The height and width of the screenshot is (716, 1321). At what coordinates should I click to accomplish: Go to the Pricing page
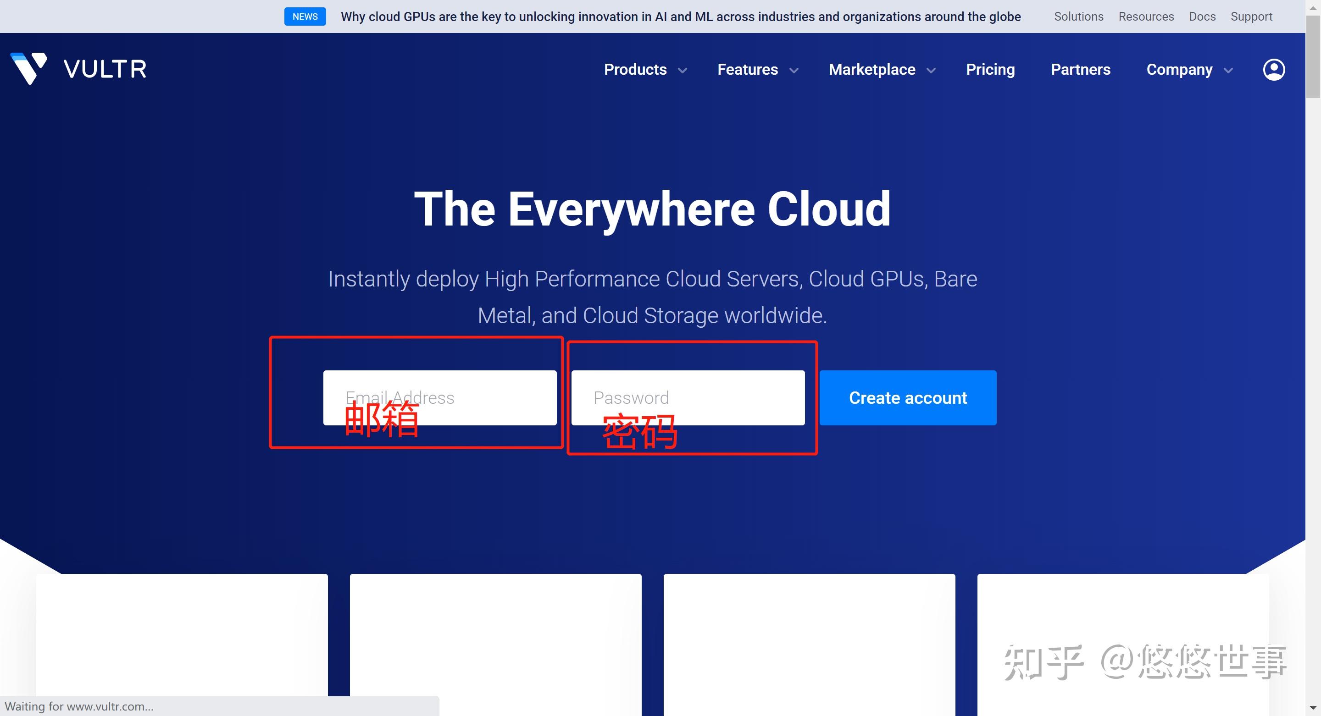coord(990,69)
